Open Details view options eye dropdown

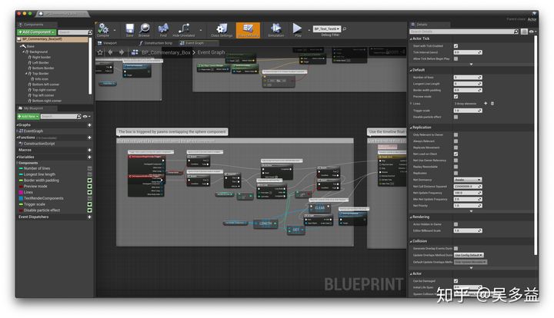(x=532, y=31)
